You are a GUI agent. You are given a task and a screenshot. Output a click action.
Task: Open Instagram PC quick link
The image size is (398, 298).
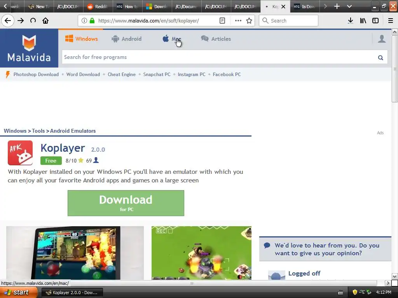click(x=191, y=74)
